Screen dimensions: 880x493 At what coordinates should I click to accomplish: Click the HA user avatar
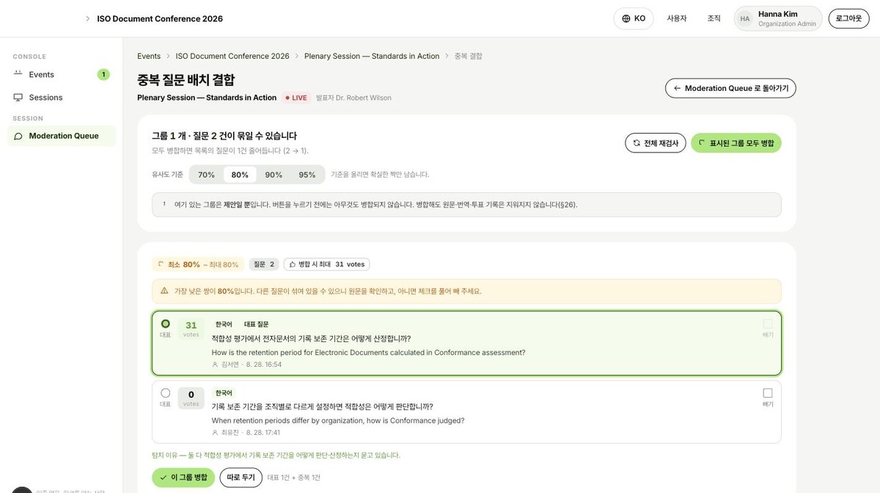(x=745, y=18)
